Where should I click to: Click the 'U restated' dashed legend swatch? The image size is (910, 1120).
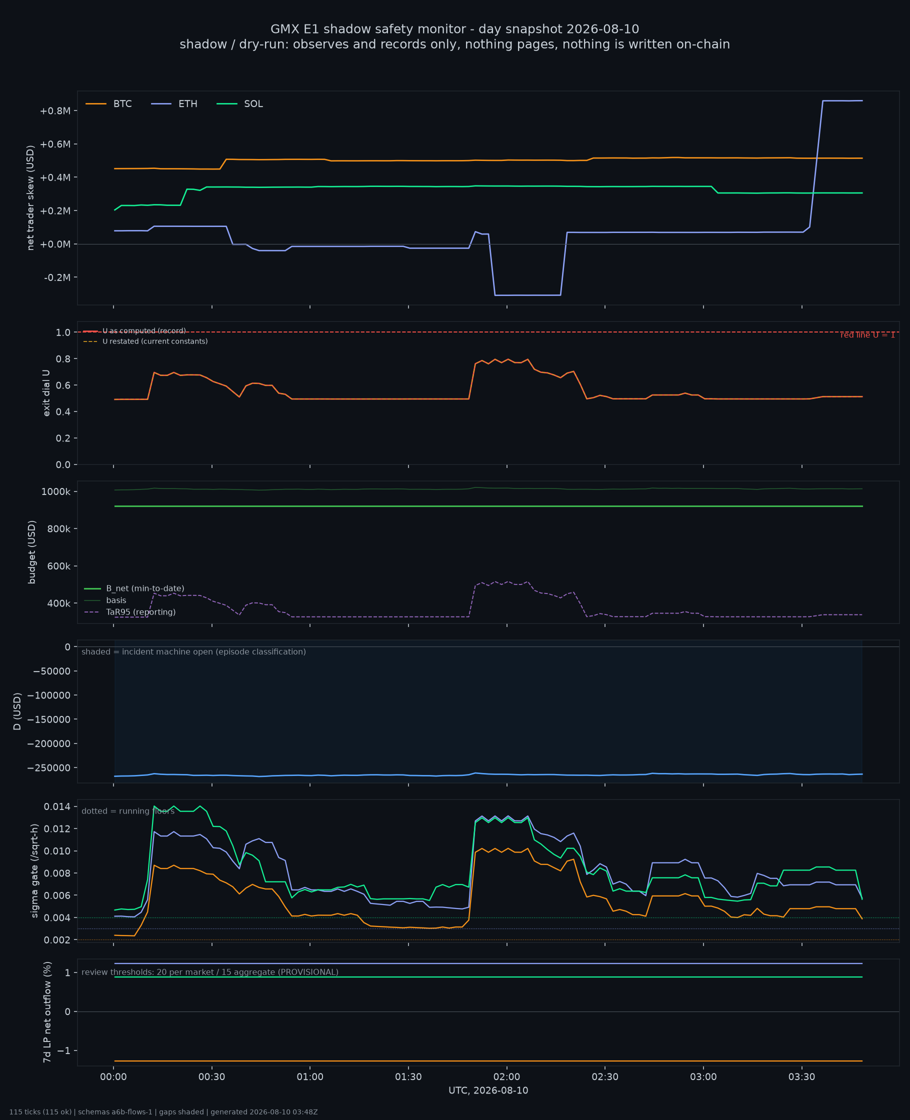point(90,341)
